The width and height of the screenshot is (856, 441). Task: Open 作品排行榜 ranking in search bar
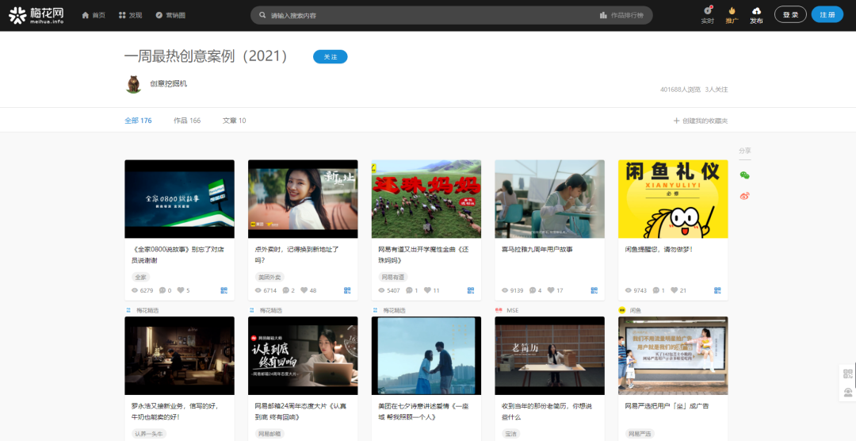(x=621, y=15)
